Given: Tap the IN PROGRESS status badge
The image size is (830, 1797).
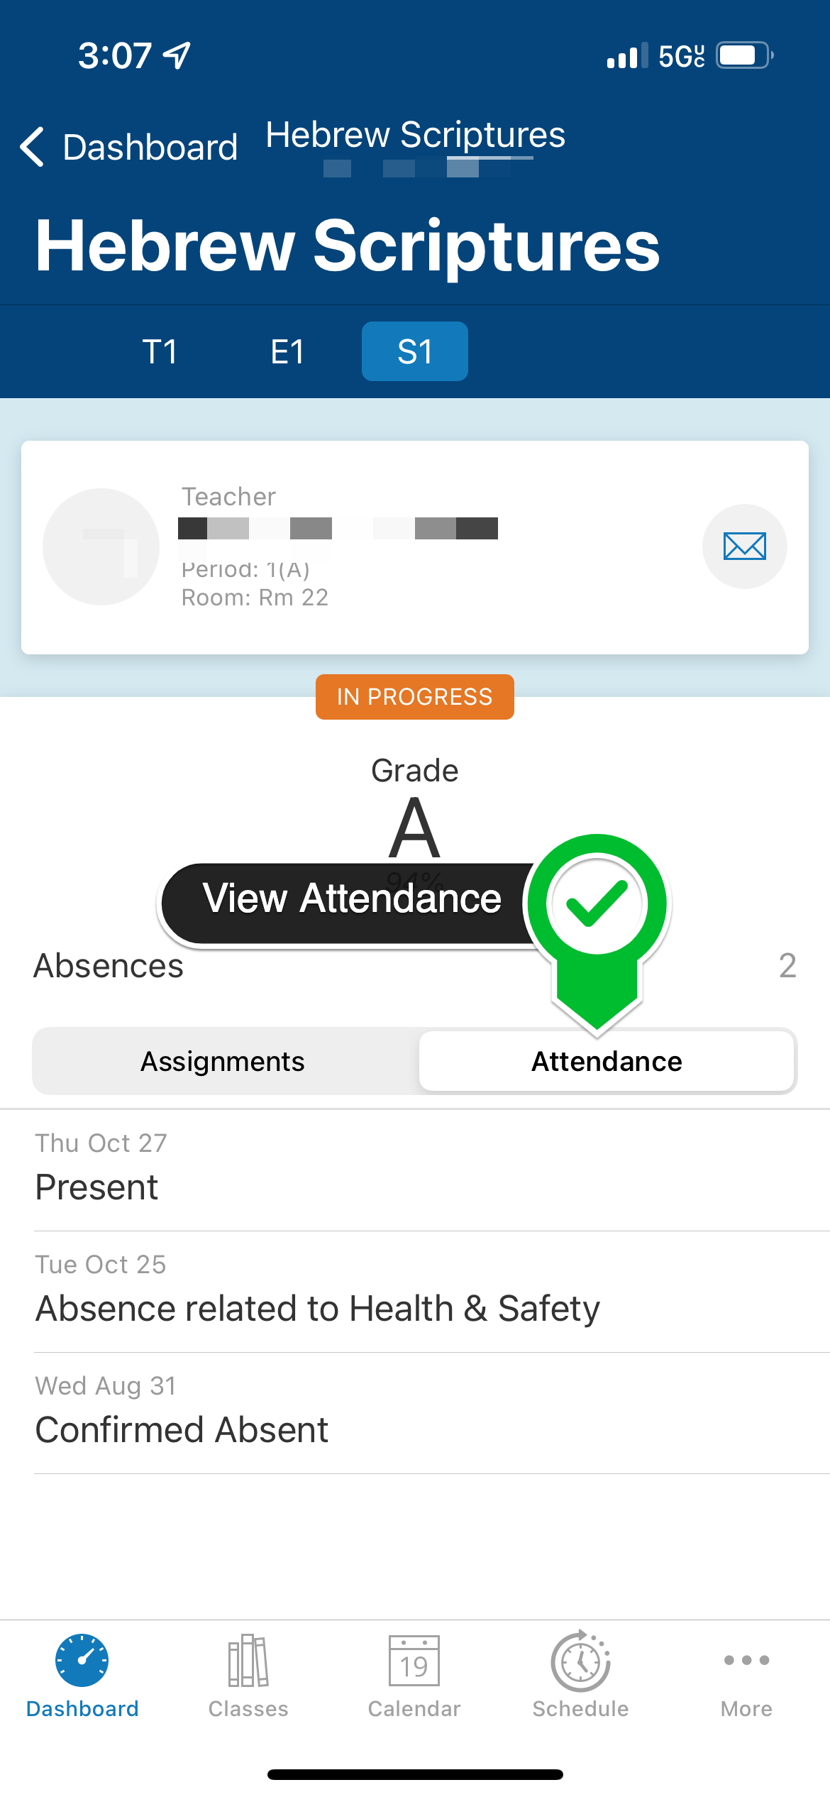Looking at the screenshot, I should pos(415,697).
